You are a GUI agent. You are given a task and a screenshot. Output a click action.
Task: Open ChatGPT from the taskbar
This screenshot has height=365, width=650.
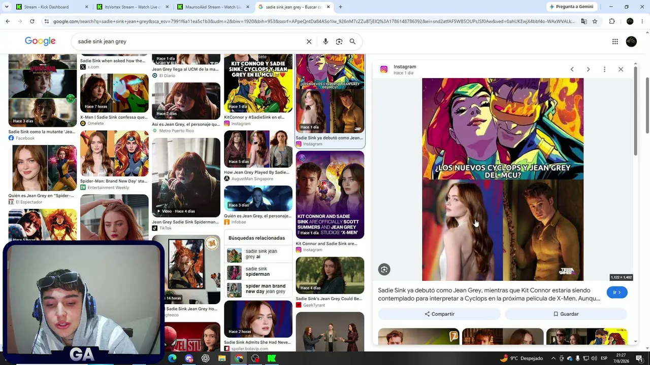[x=206, y=358]
